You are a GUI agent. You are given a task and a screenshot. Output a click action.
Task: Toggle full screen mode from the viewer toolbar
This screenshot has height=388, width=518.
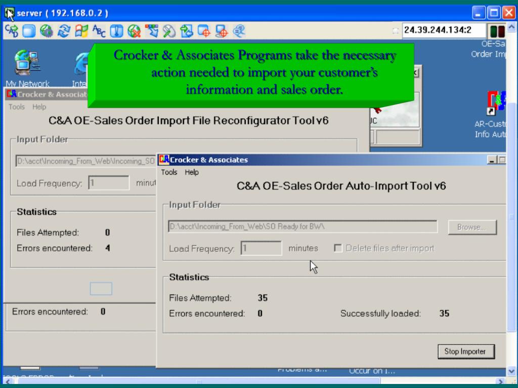click(x=28, y=30)
